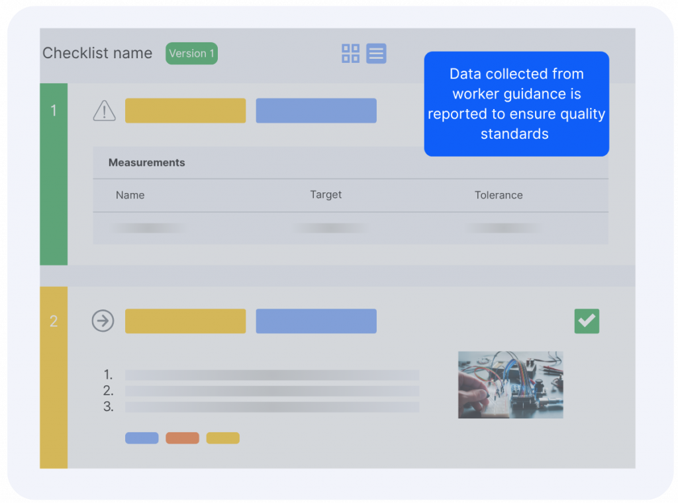Click the small orange tag in step 2
Image resolution: width=678 pixels, height=503 pixels.
[x=182, y=438]
